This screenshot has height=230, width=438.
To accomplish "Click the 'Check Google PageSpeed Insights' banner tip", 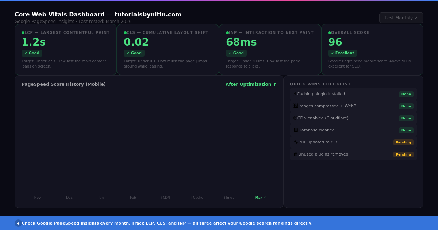I will (x=167, y=223).
